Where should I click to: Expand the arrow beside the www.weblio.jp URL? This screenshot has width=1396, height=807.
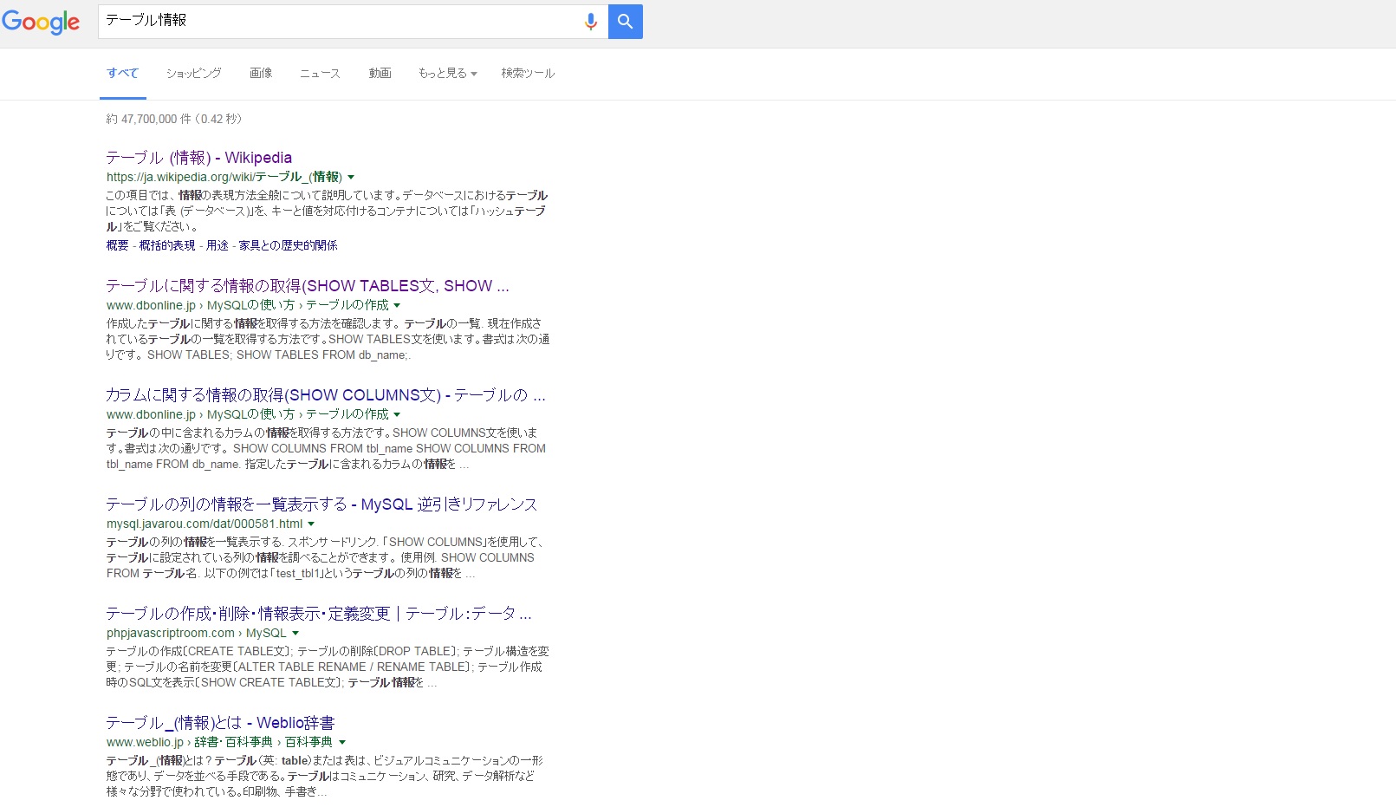(x=342, y=742)
